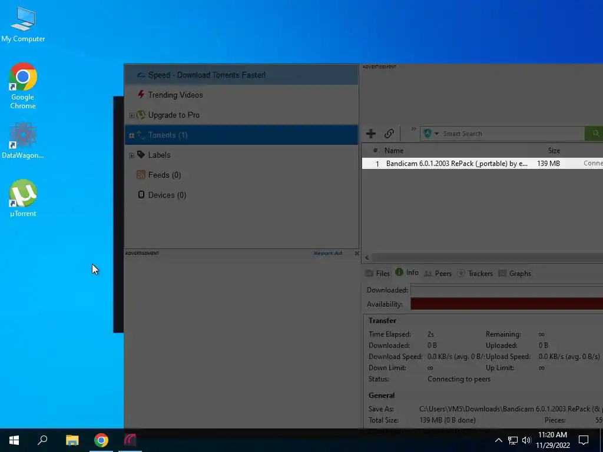The width and height of the screenshot is (603, 452).
Task: Click Connecting to peers status text
Action: click(459, 379)
